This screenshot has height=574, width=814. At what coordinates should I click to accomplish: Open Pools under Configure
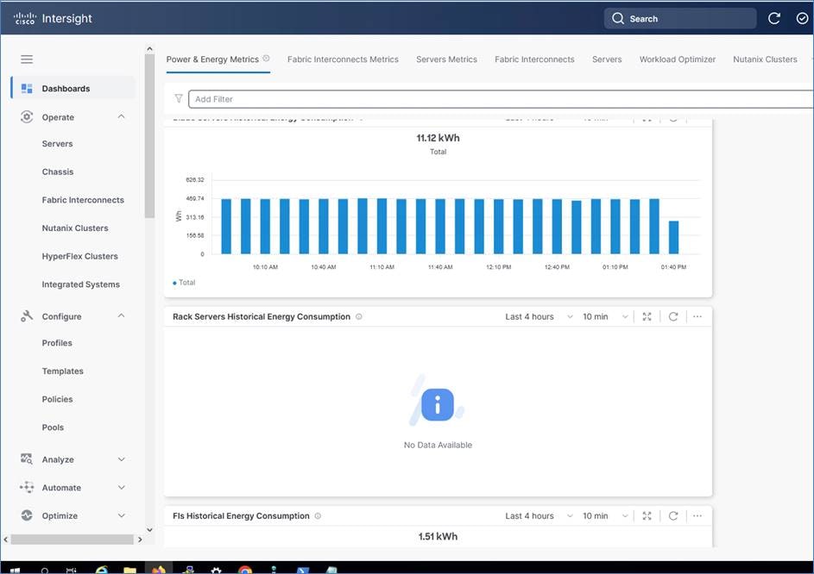53,427
